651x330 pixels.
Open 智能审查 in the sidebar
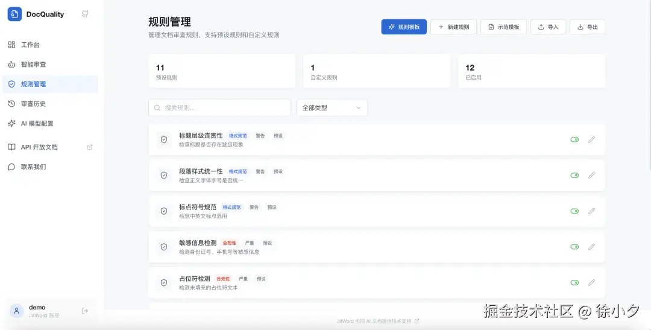pyautogui.click(x=51, y=65)
